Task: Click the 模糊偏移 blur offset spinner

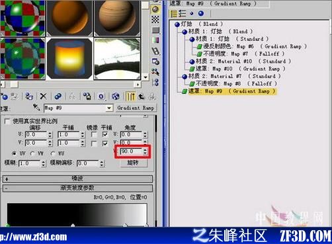Action: click(x=101, y=163)
